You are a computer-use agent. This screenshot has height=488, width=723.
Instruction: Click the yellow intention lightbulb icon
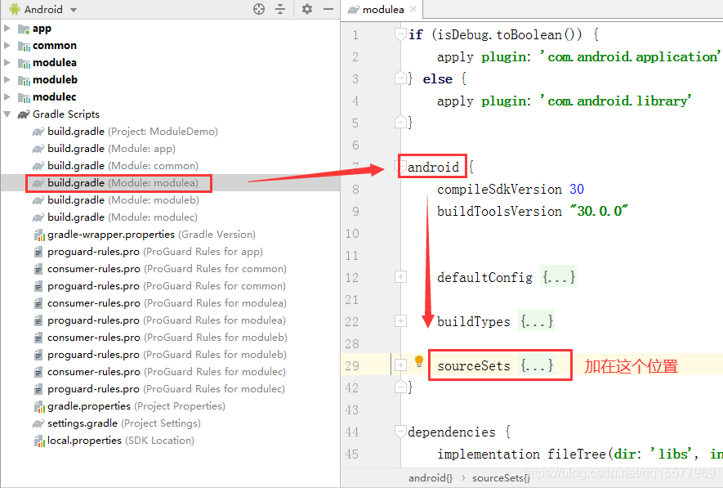(418, 361)
